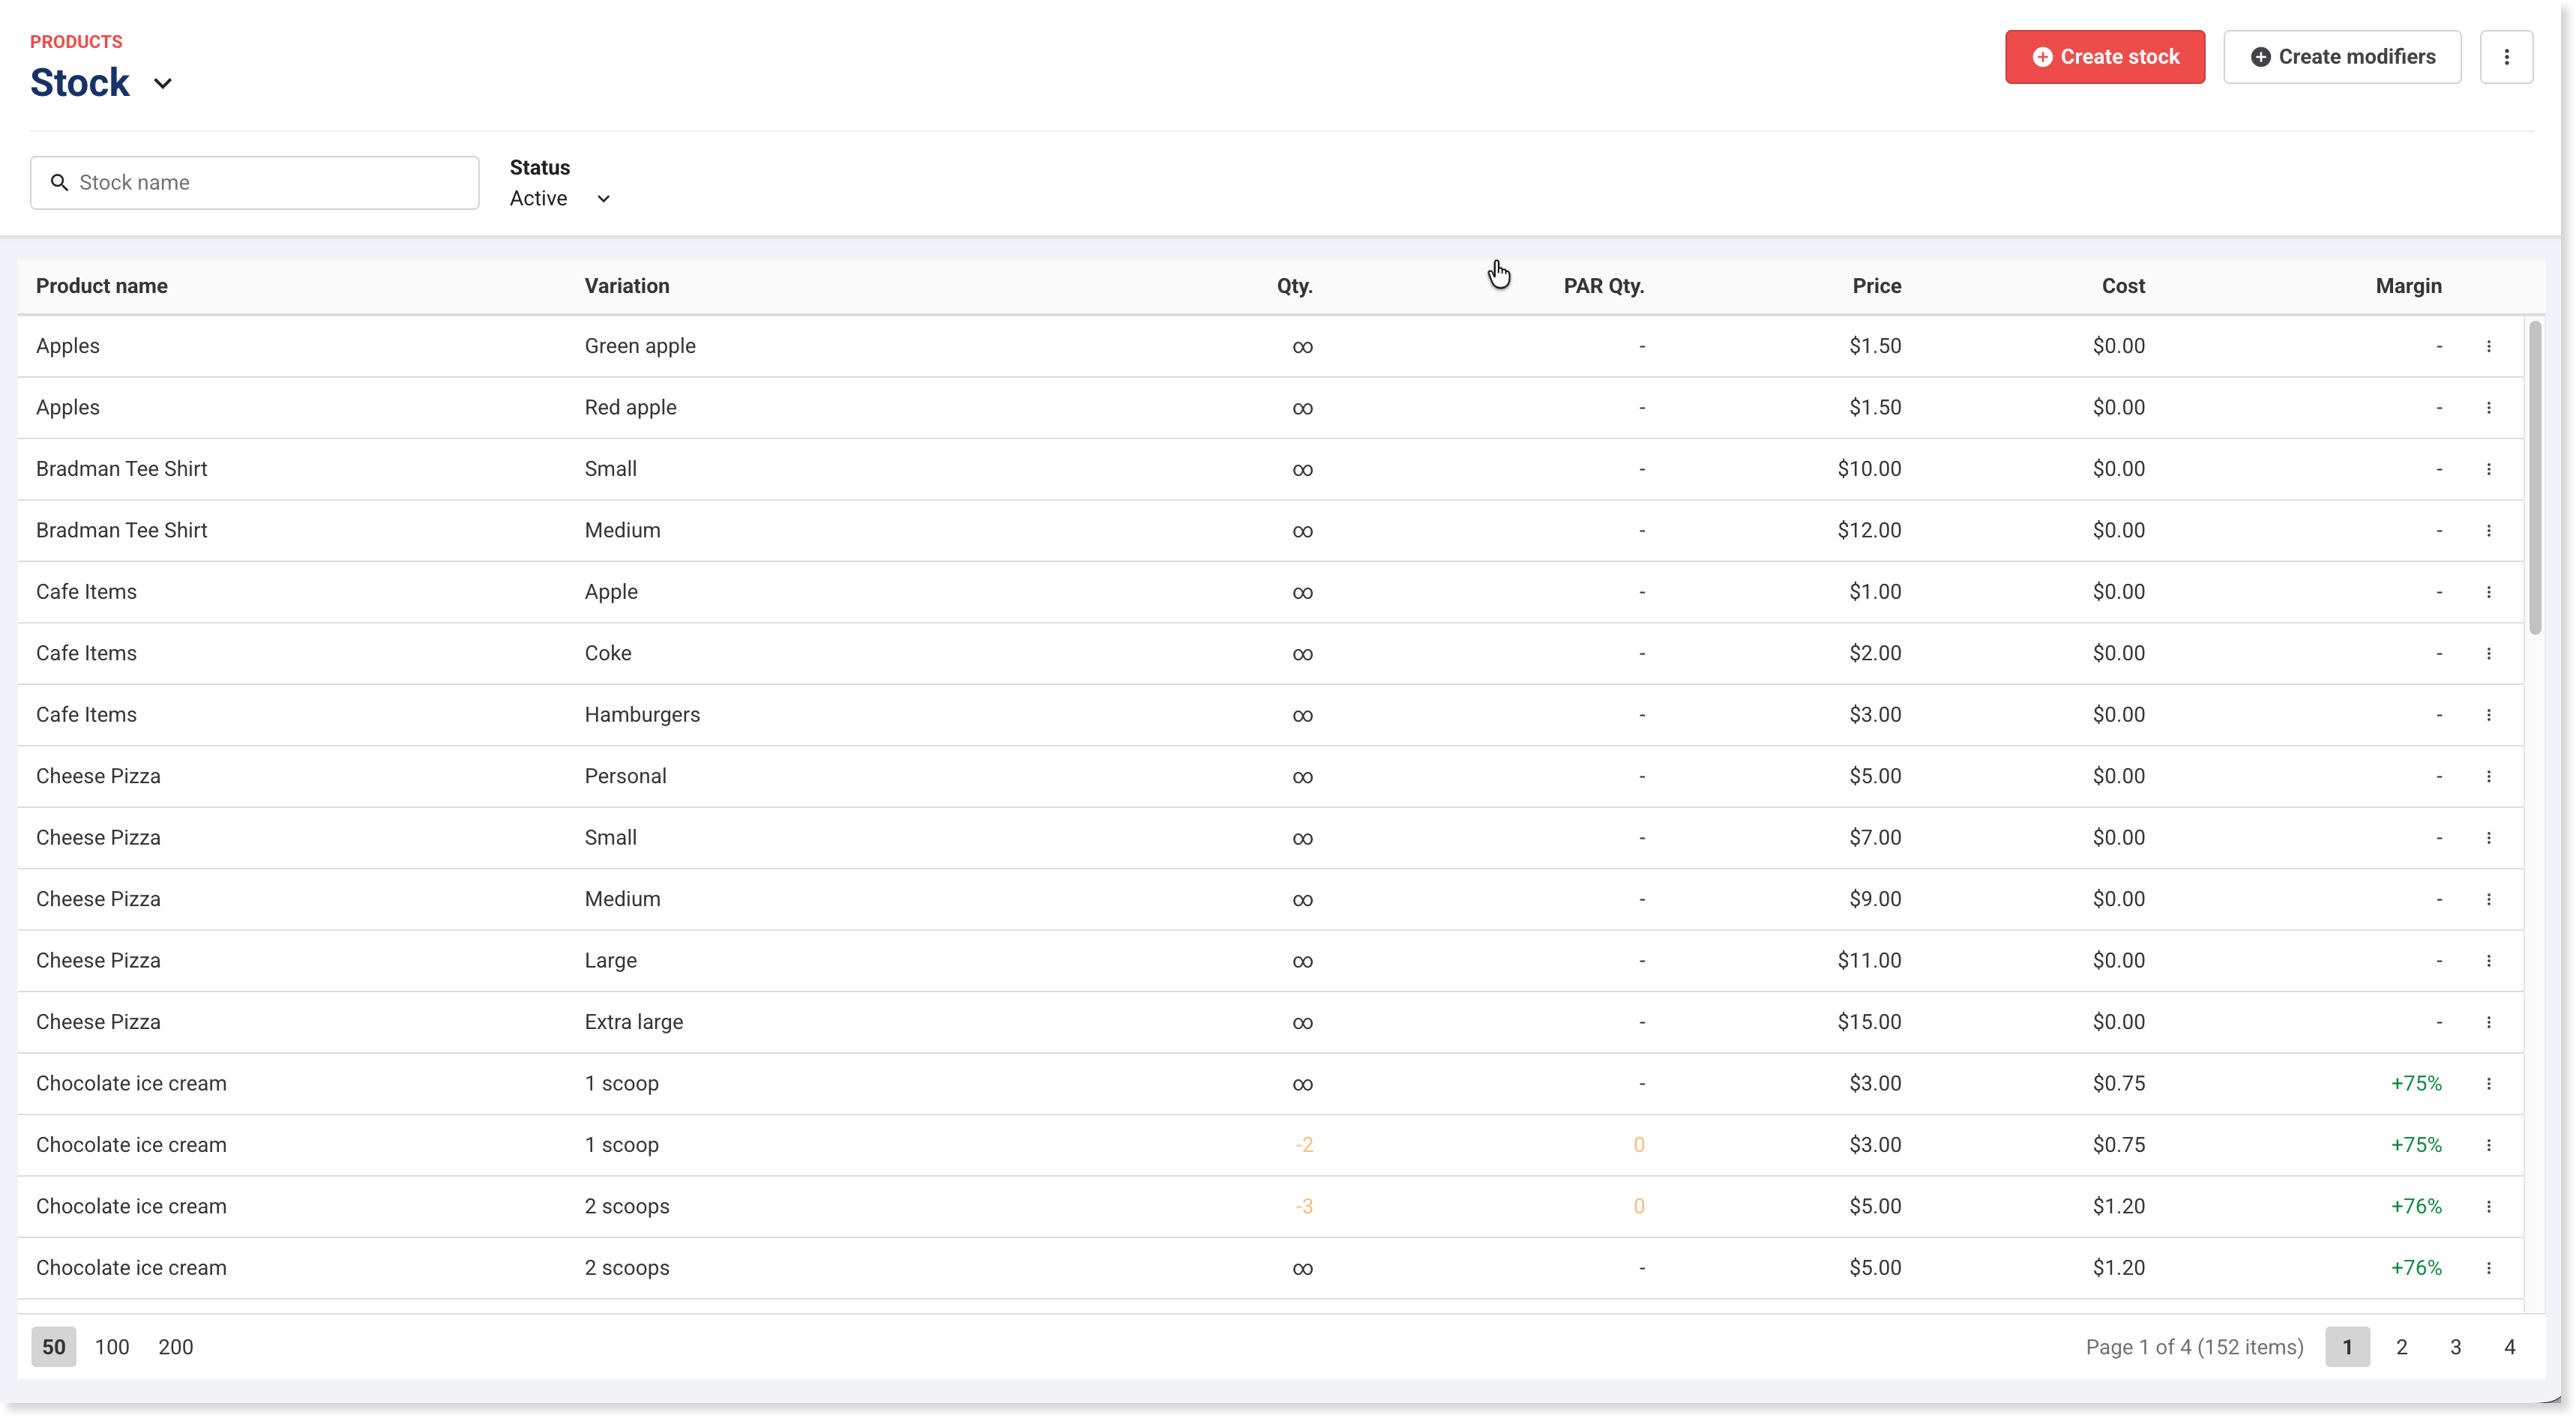2576x1418 pixels.
Task: Click the Stock name search field
Action: tap(255, 183)
